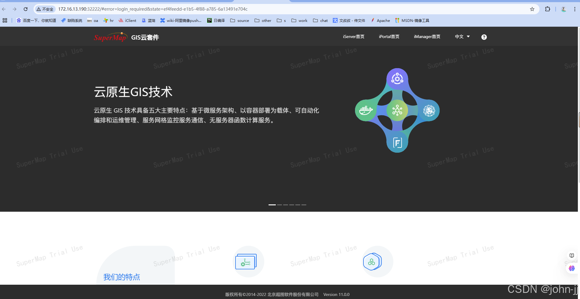Open the 日编译 bookmark

click(x=216, y=20)
